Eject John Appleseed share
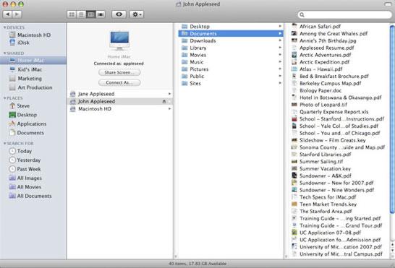This screenshot has height=268, width=395. click(164, 101)
